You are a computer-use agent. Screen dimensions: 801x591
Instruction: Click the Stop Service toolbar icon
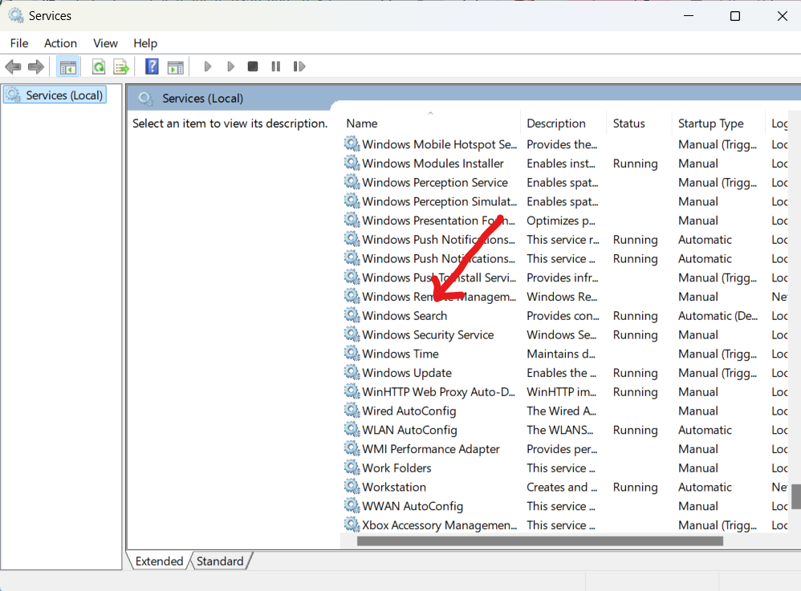[252, 66]
